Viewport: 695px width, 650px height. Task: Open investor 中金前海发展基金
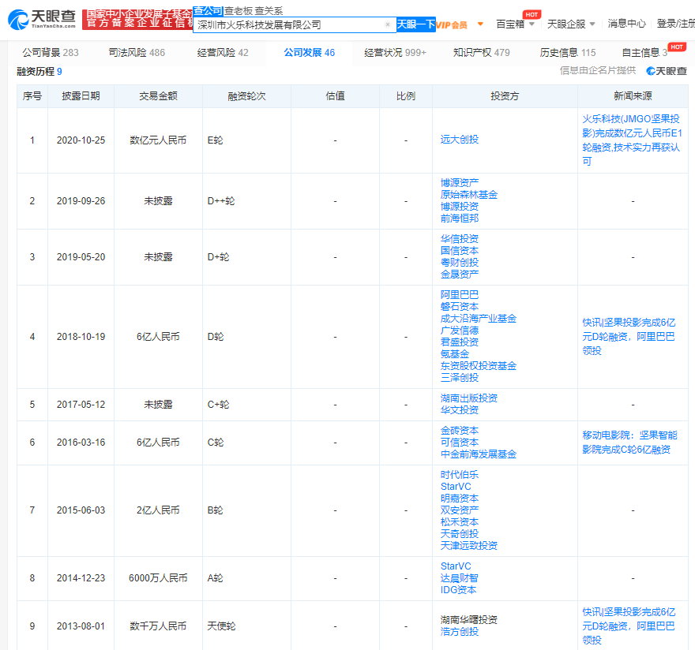(479, 454)
